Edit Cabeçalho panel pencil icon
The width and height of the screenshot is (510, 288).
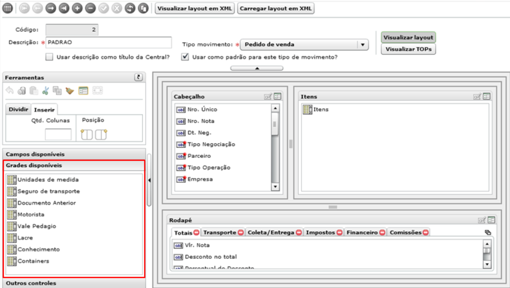[268, 96]
